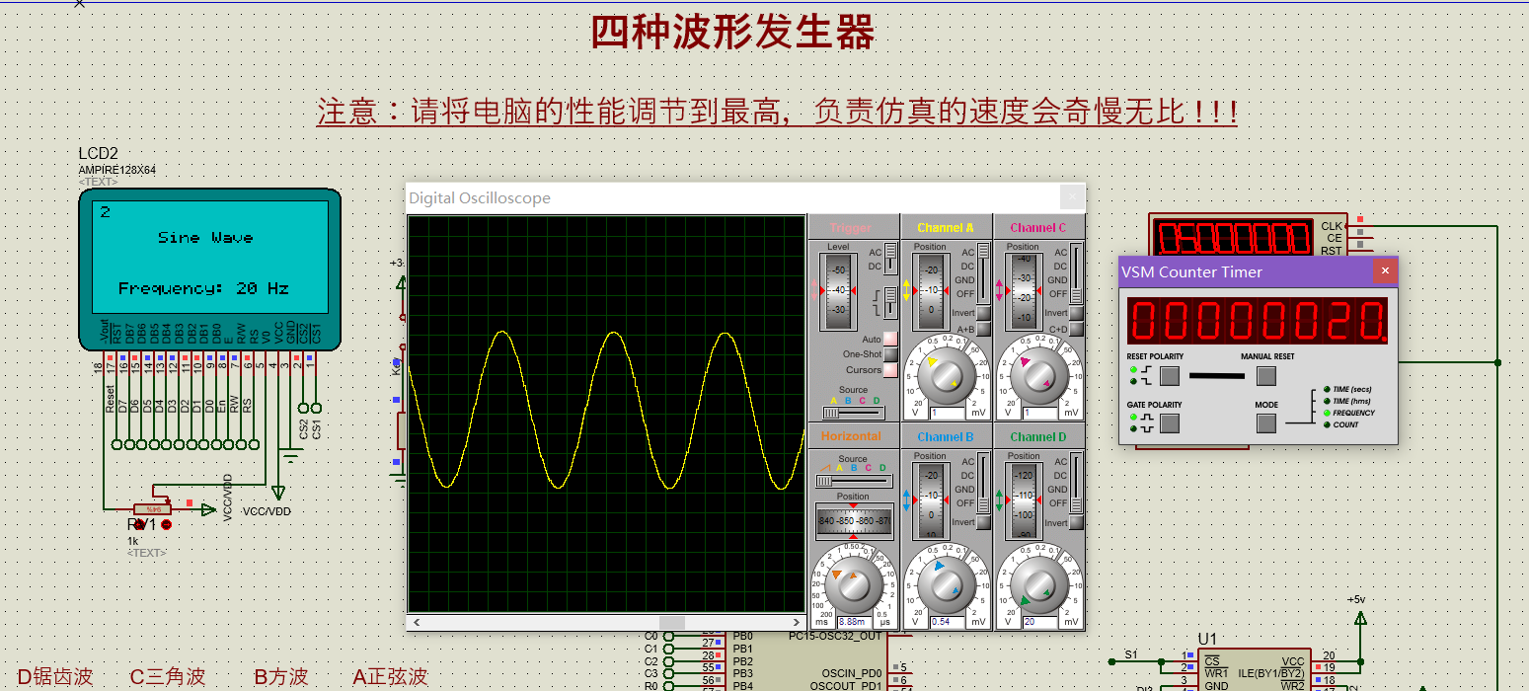This screenshot has width=1529, height=691.
Task: Click the Reset Polarity button
Action: [1170, 376]
